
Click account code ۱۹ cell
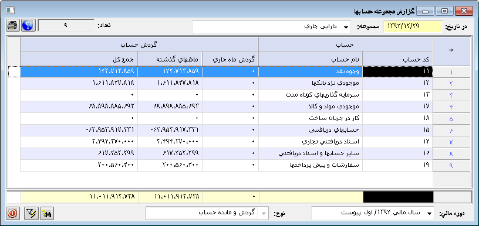[397, 165]
